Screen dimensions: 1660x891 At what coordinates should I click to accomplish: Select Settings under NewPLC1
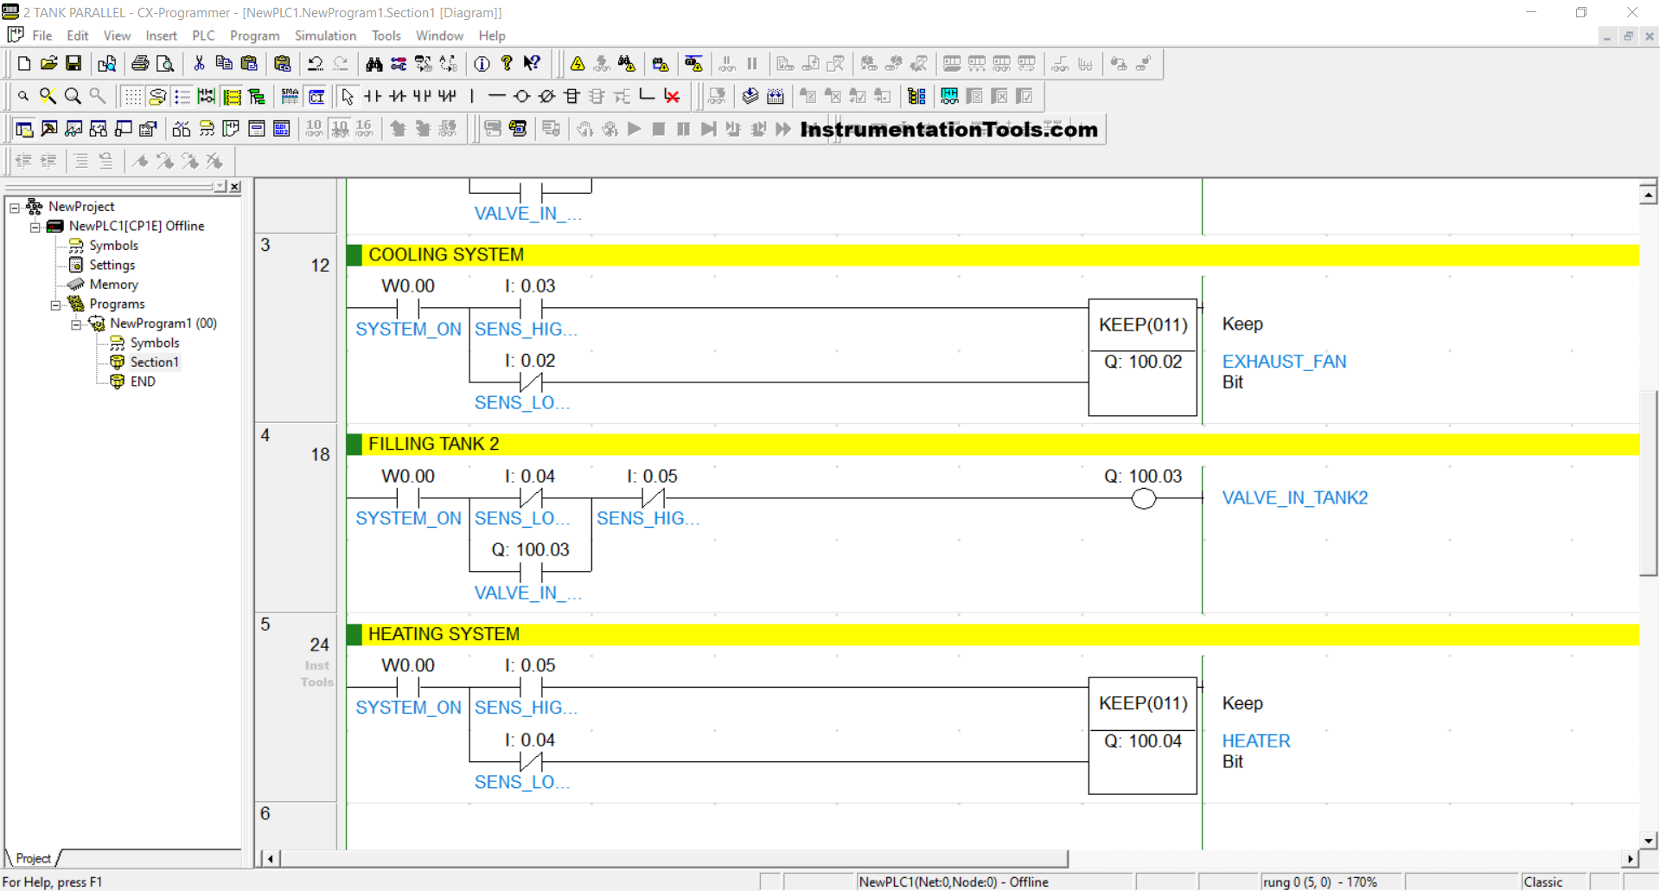coord(112,265)
